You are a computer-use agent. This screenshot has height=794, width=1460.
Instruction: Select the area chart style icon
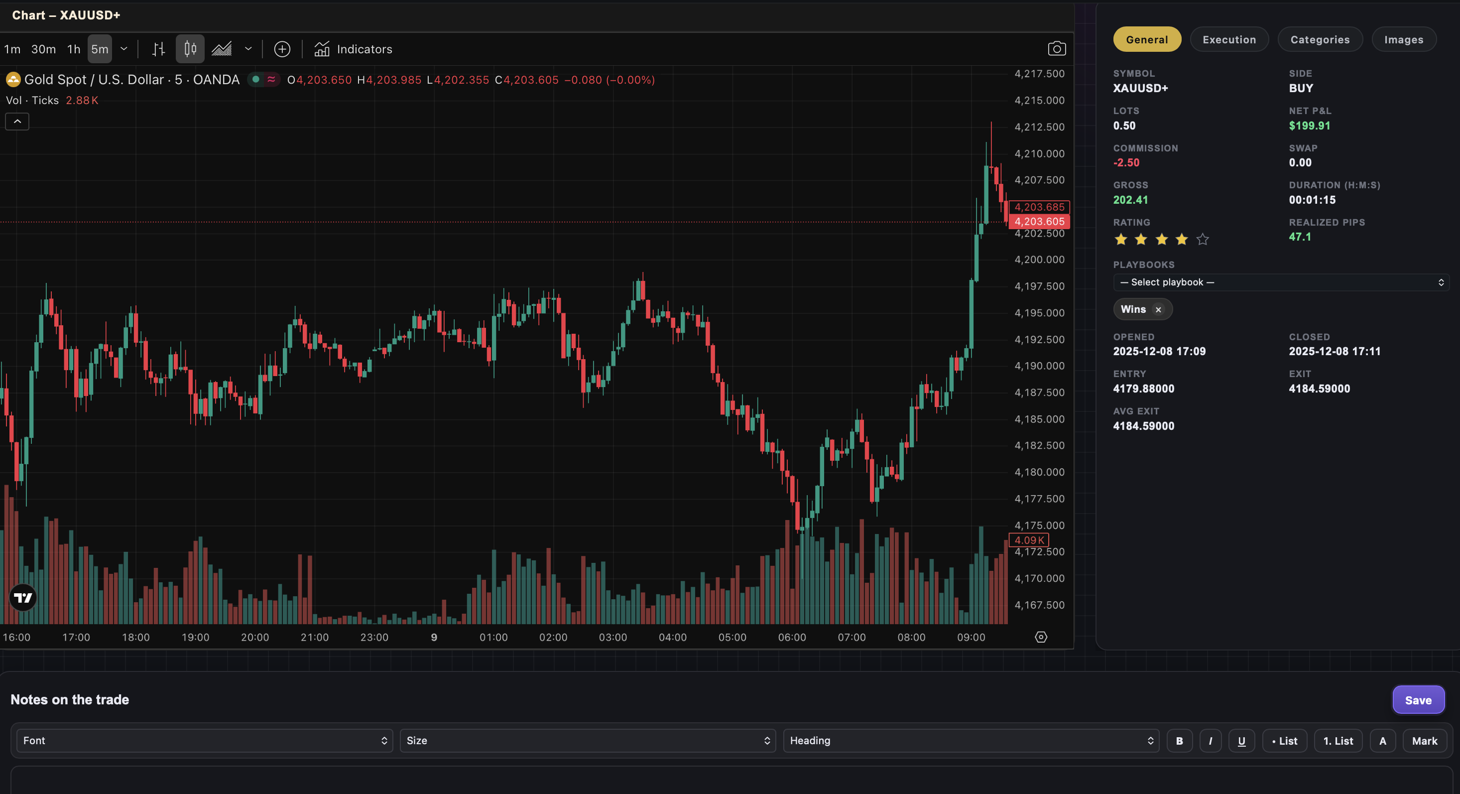tap(222, 49)
